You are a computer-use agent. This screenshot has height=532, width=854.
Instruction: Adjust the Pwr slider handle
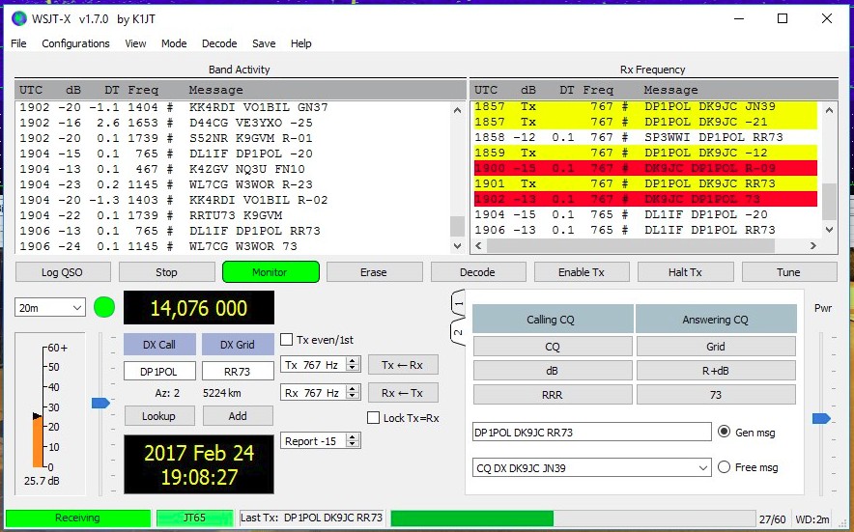coord(821,418)
